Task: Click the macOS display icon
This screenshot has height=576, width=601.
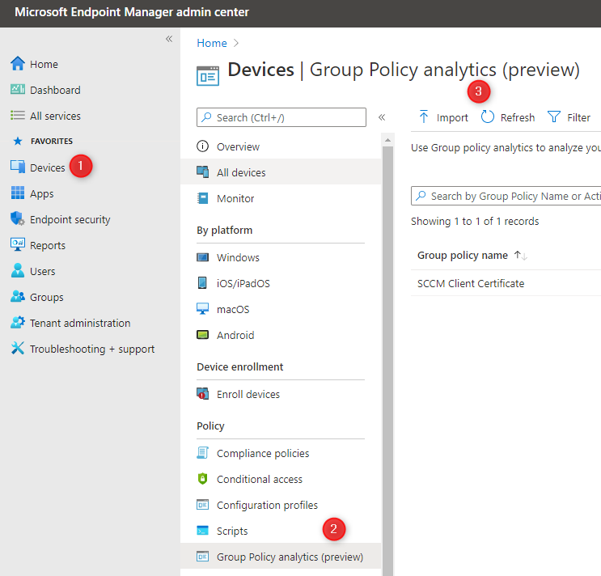Action: (203, 308)
